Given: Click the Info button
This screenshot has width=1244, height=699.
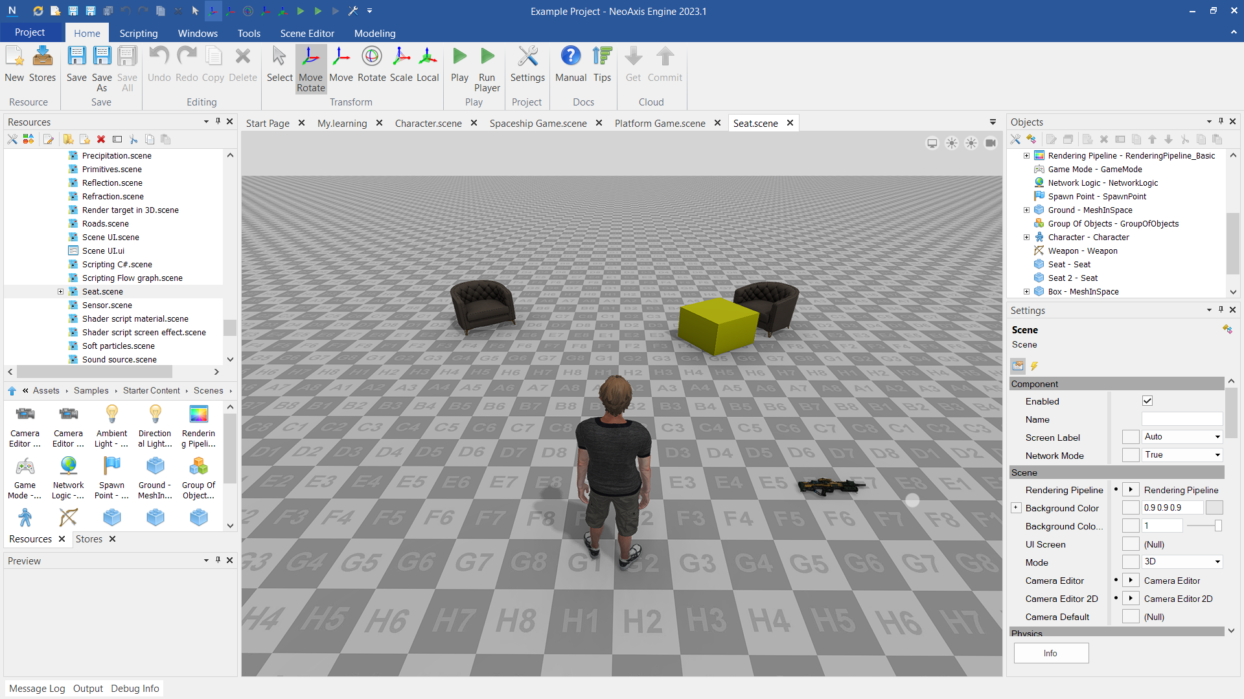Looking at the screenshot, I should pos(1051,653).
